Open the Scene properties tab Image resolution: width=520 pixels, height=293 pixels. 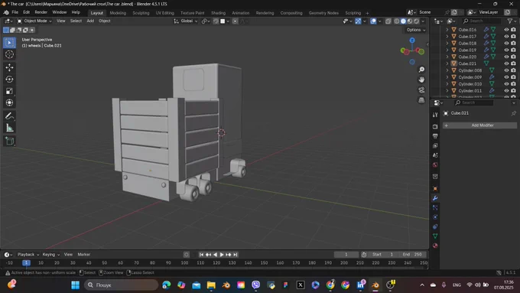(x=435, y=155)
